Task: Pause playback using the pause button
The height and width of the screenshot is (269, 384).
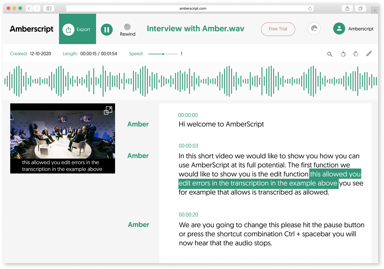Action: (107, 29)
